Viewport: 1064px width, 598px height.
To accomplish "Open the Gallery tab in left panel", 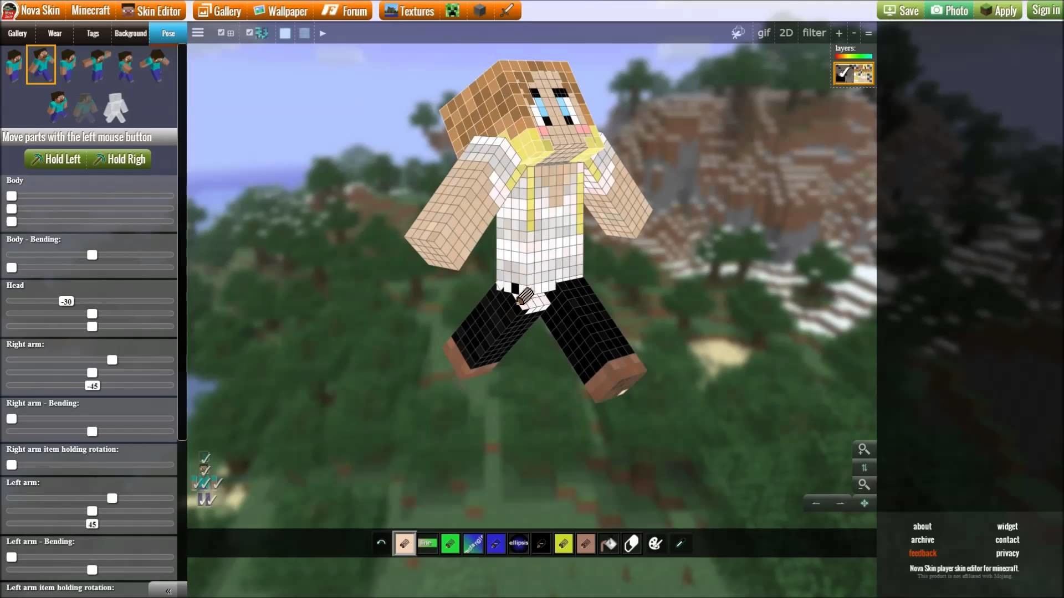I will click(x=17, y=33).
